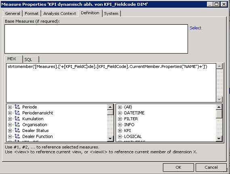Expand the Periode dimension node
Screen dimensions: 230x174
[x=10, y=107]
